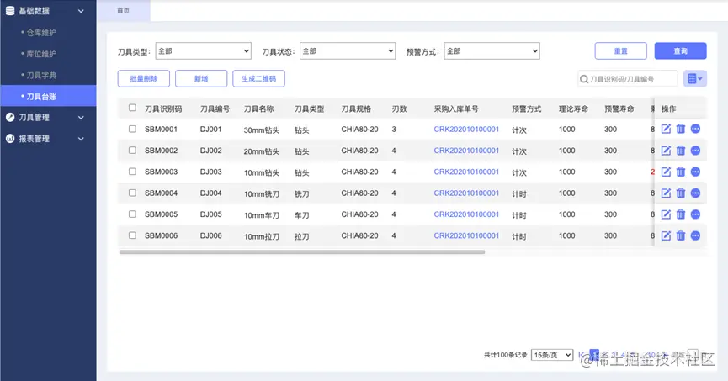Open the 刀具类型 dropdown
728x381 pixels.
pyautogui.click(x=204, y=51)
